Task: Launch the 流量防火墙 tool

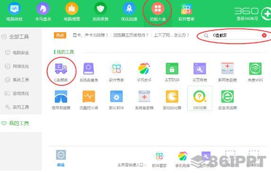Action: pos(88,100)
